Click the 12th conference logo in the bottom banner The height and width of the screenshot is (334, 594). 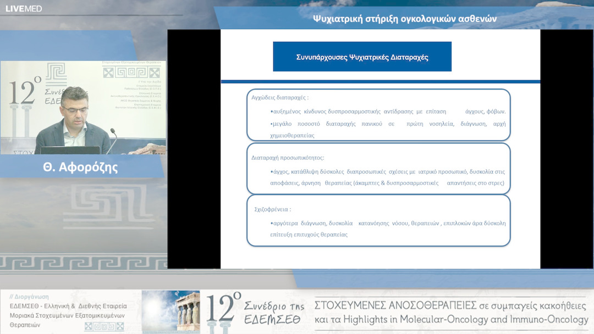[x=253, y=311]
